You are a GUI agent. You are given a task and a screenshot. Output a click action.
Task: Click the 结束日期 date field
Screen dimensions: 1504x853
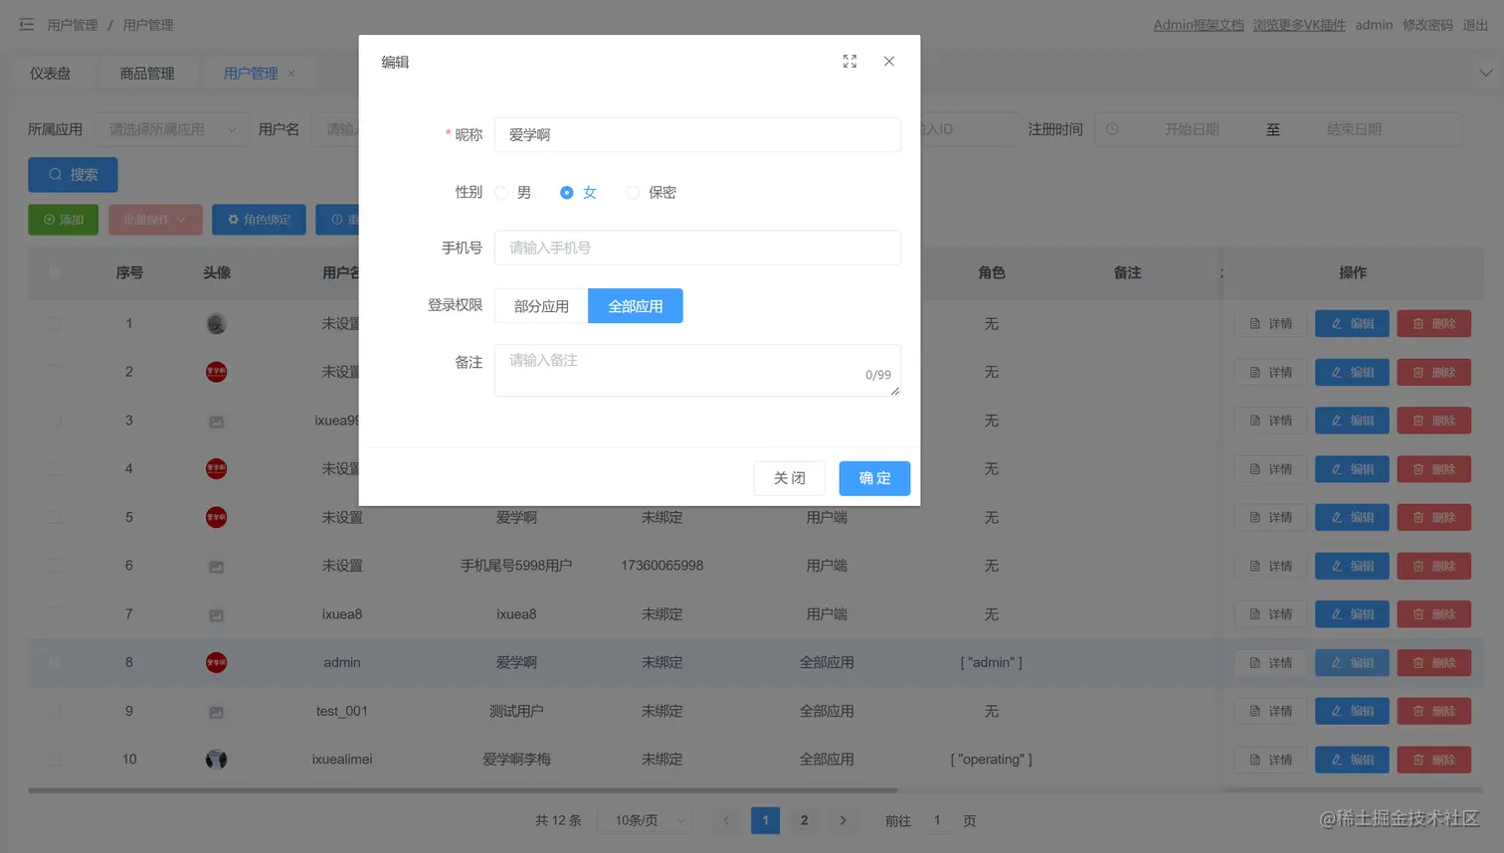click(1354, 129)
